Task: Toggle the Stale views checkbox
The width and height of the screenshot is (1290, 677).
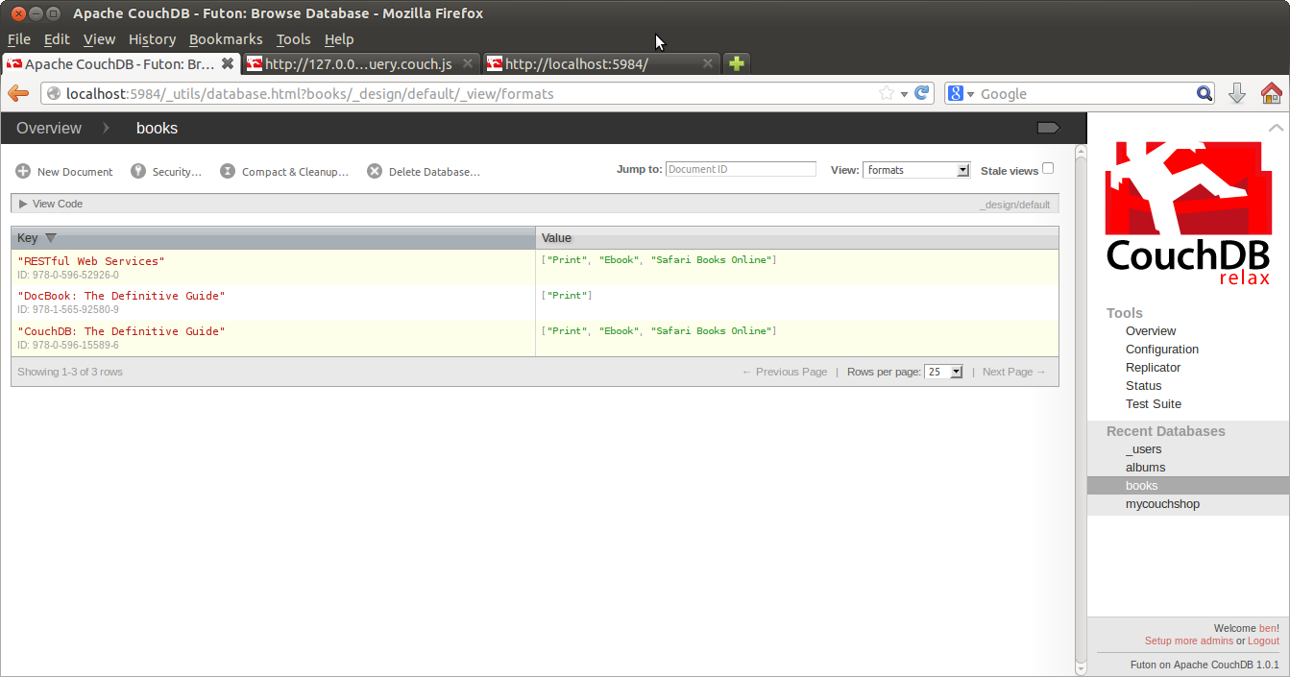Action: [x=1048, y=168]
